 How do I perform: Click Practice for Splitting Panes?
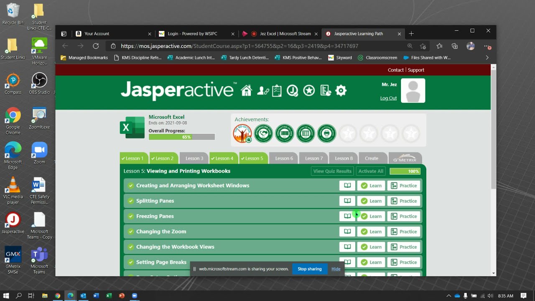pyautogui.click(x=404, y=201)
